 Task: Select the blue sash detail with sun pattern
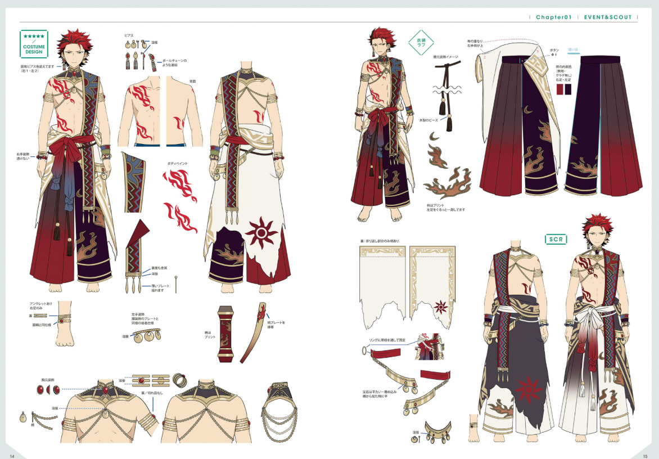[x=134, y=182]
